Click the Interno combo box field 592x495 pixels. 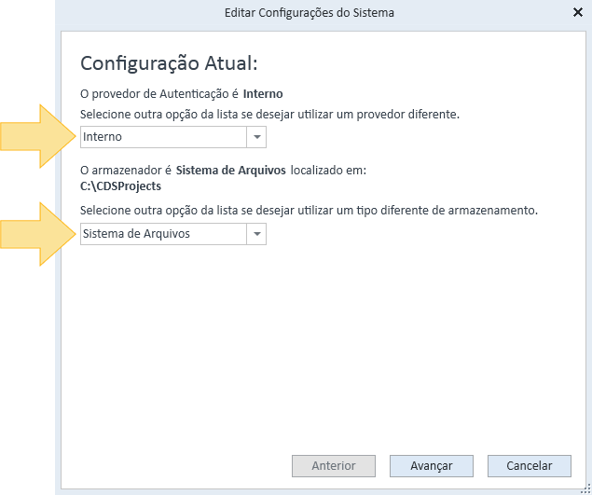point(173,137)
